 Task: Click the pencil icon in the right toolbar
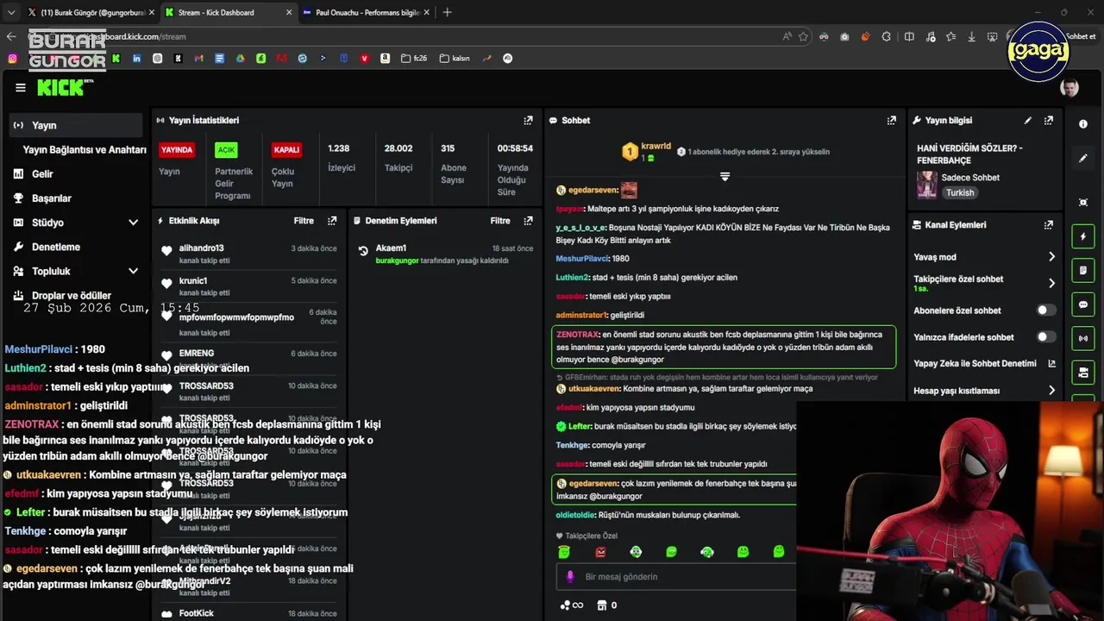[x=1083, y=159]
